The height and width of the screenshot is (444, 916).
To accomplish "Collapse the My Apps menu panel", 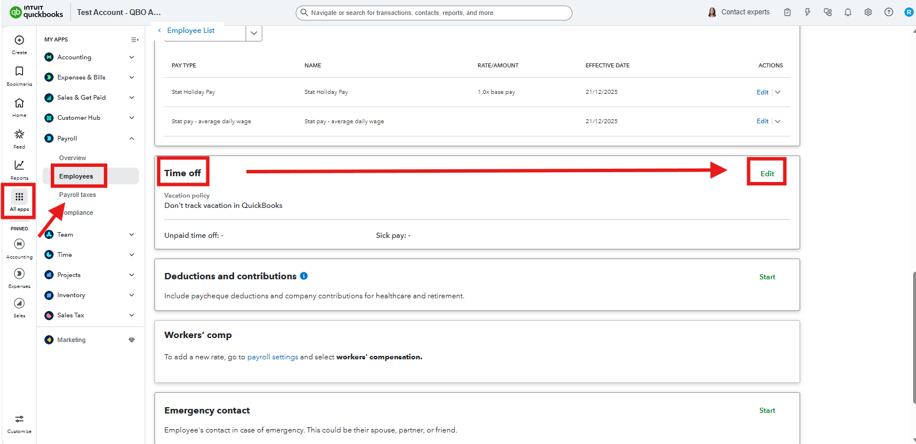I will [x=134, y=40].
